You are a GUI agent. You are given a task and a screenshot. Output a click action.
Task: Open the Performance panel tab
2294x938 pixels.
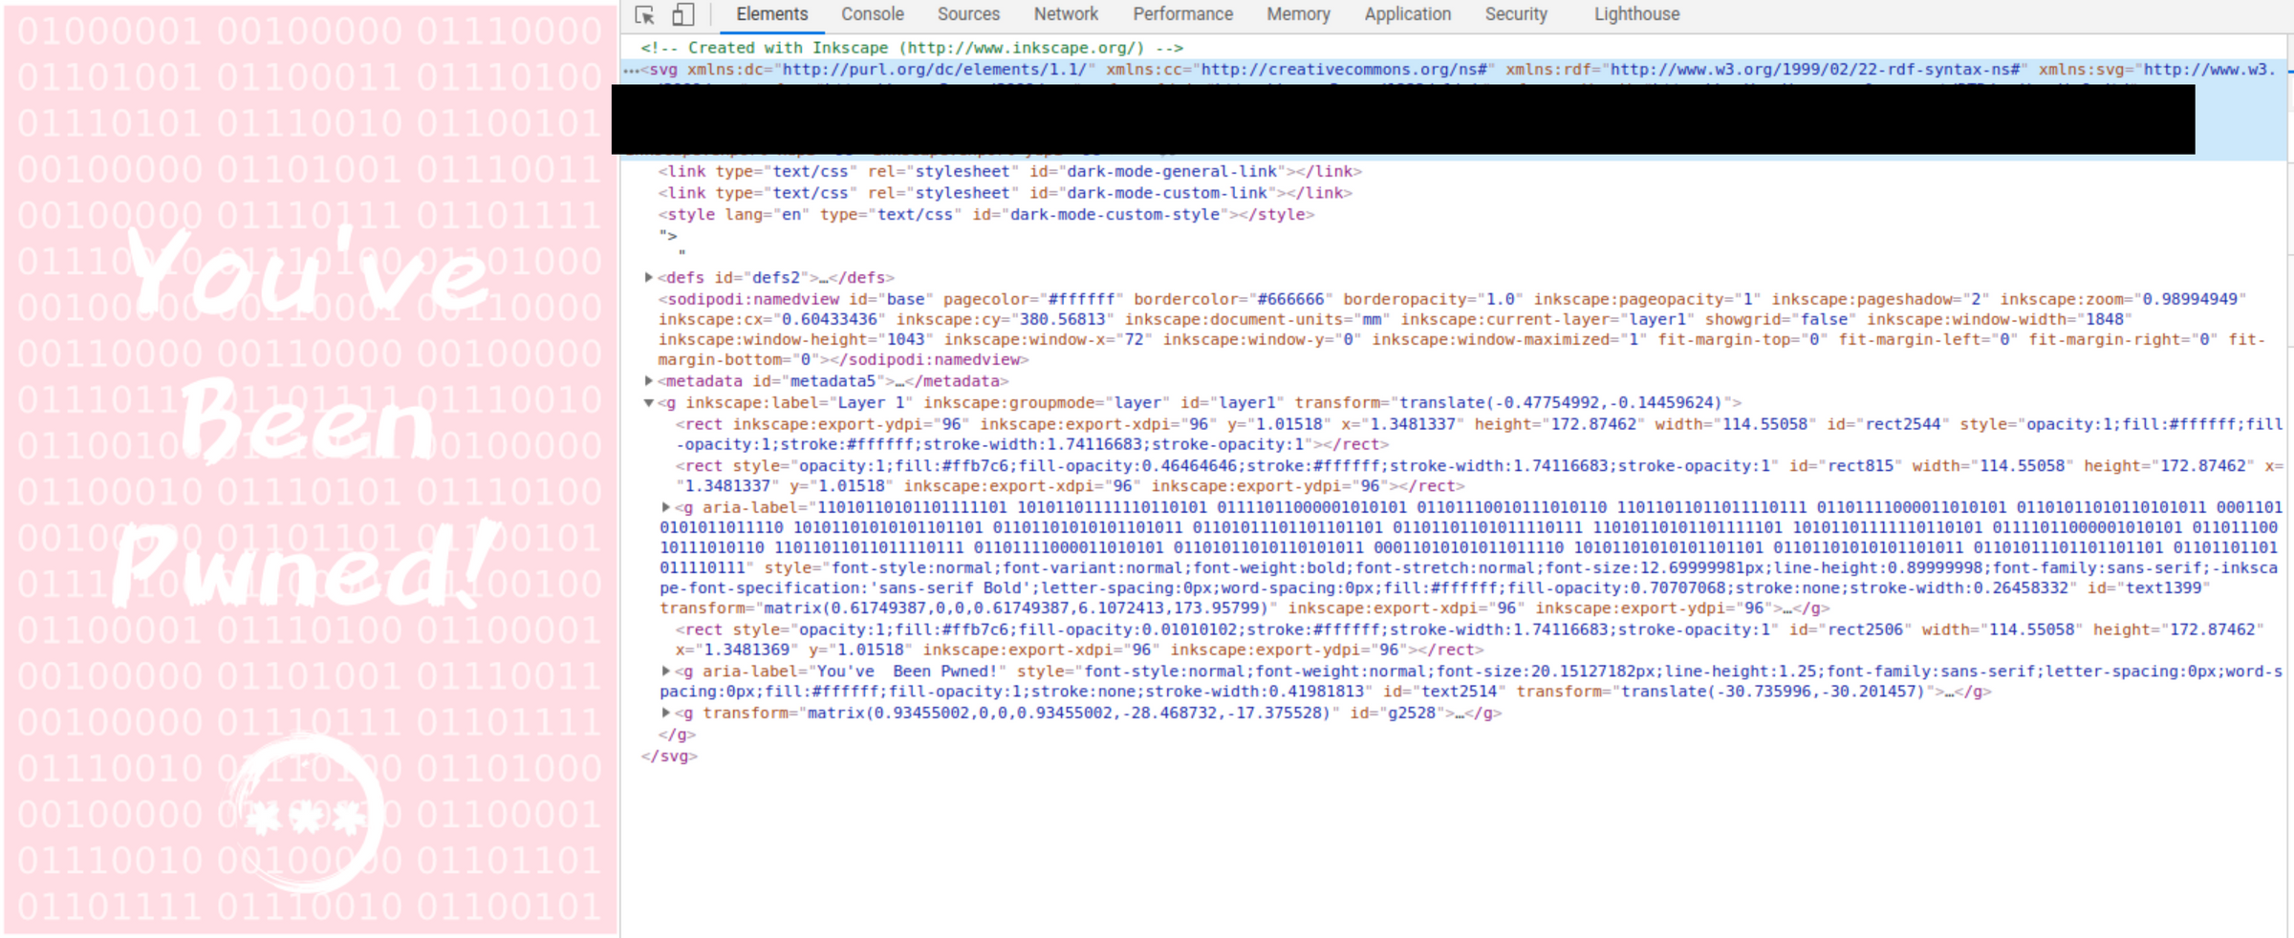[x=1182, y=14]
